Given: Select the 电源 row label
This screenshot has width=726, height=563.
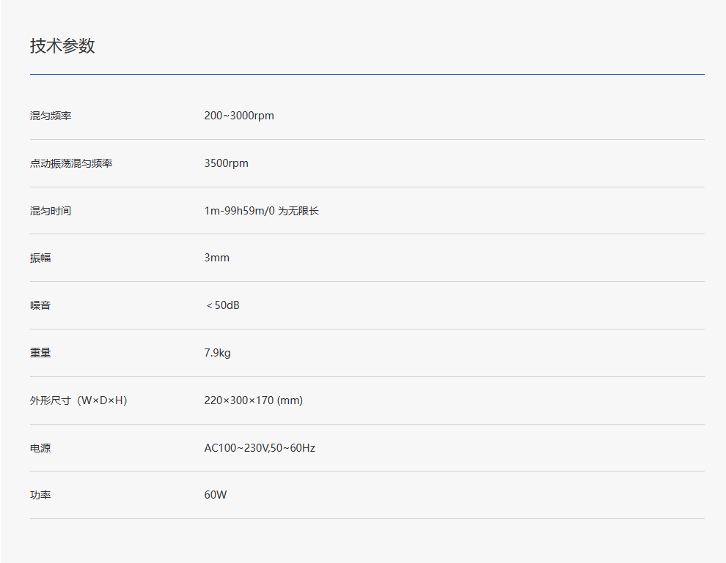Looking at the screenshot, I should (x=40, y=448).
